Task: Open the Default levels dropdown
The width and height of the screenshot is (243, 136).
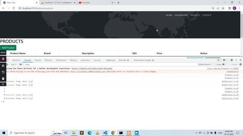Action: (205, 65)
